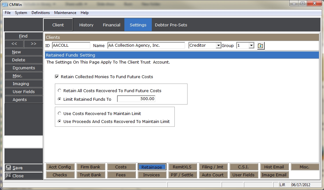Image resolution: width=324 pixels, height=190 pixels.
Task: Uncheck Retain Collected Monies To Fund Future Costs
Action: pos(57,77)
